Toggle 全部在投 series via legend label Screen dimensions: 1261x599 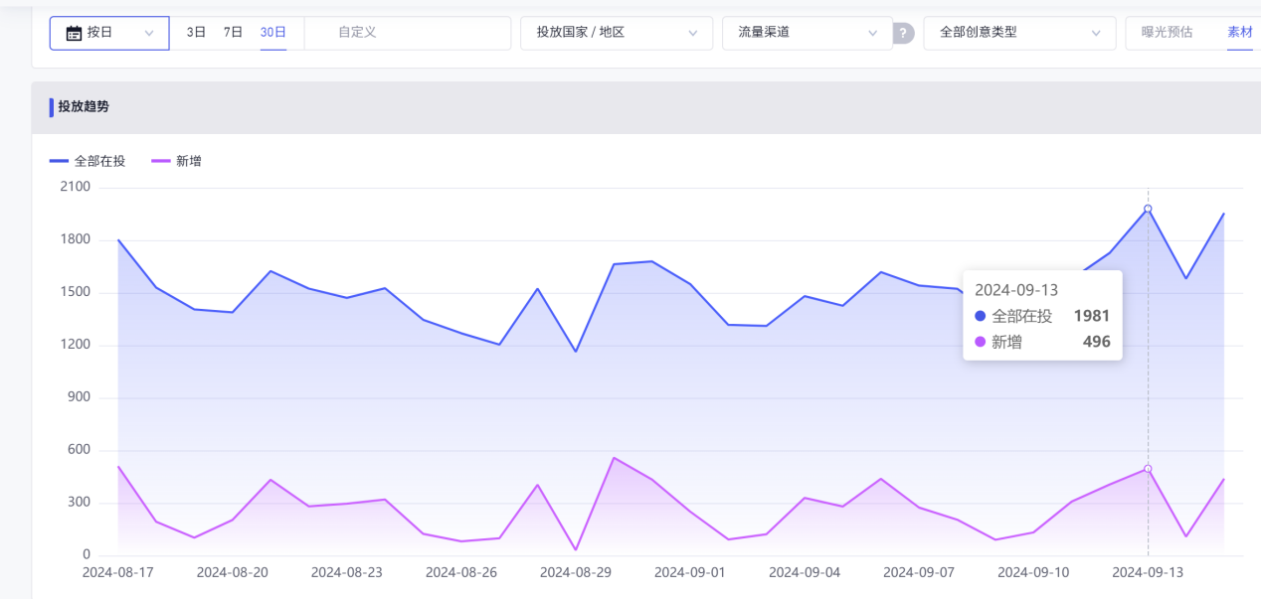coord(99,161)
